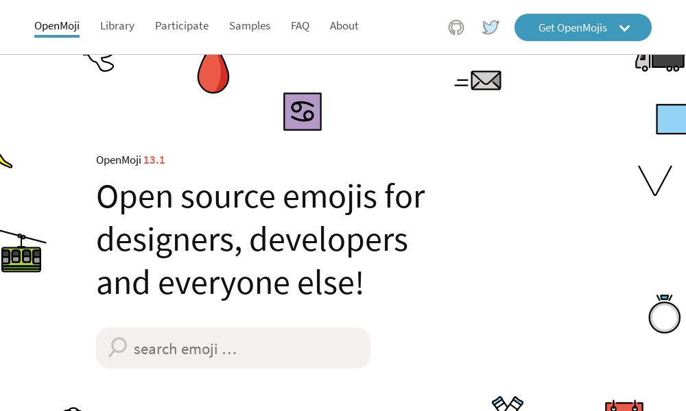This screenshot has height=411, width=686.
Task: Select the banana emoji near the left edge
Action: click(5, 159)
